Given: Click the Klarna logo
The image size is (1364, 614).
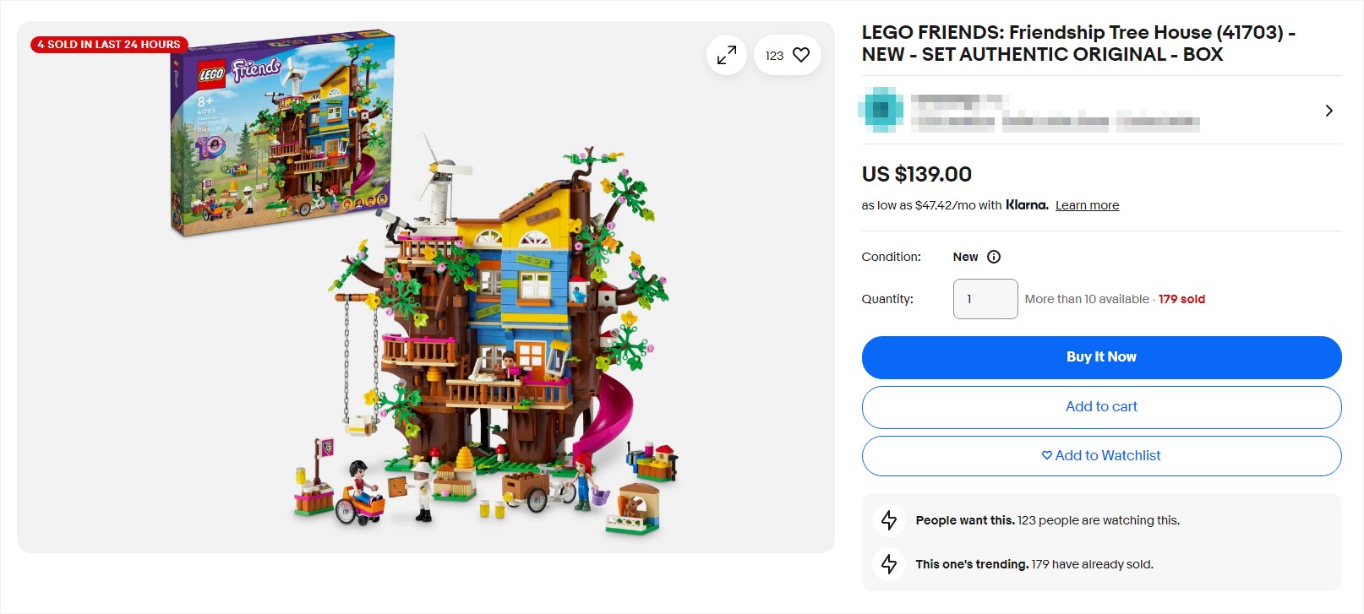Looking at the screenshot, I should pos(1025,204).
